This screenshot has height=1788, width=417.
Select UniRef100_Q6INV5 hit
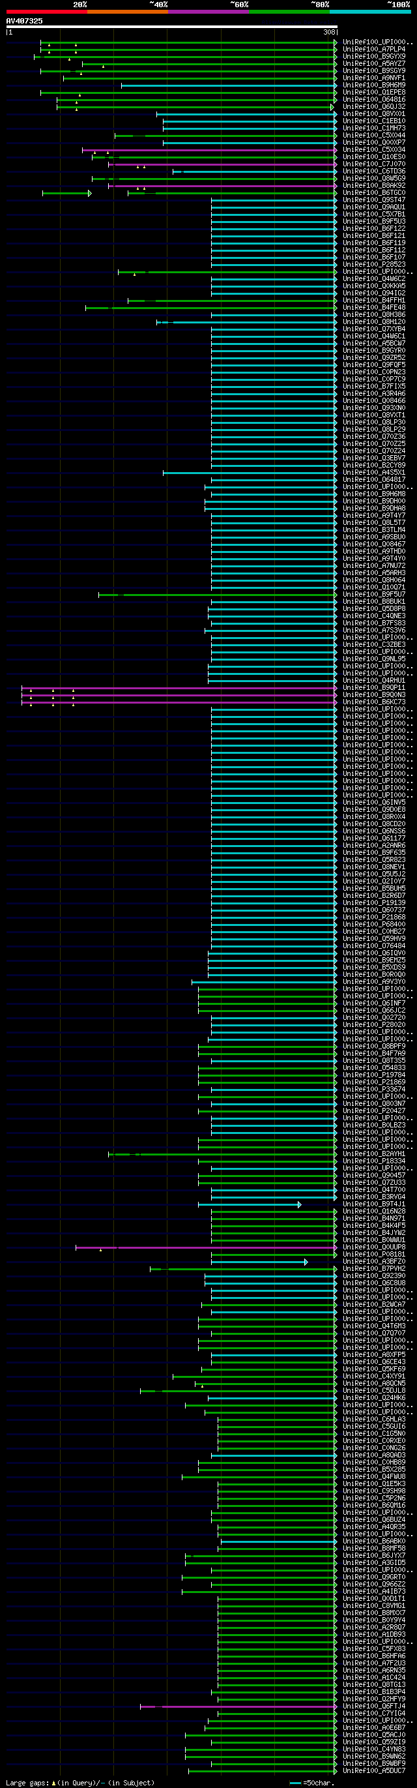click(x=374, y=802)
